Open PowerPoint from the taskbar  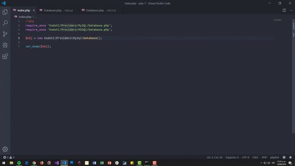pos(109,163)
